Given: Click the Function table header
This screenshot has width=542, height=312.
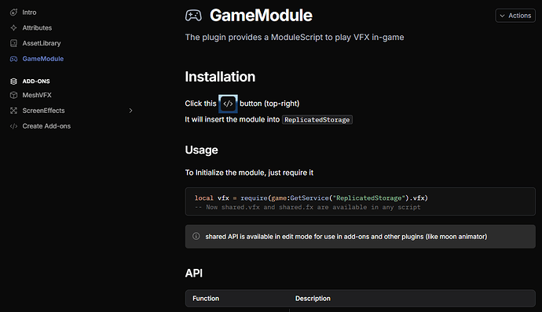Looking at the screenshot, I should point(206,299).
